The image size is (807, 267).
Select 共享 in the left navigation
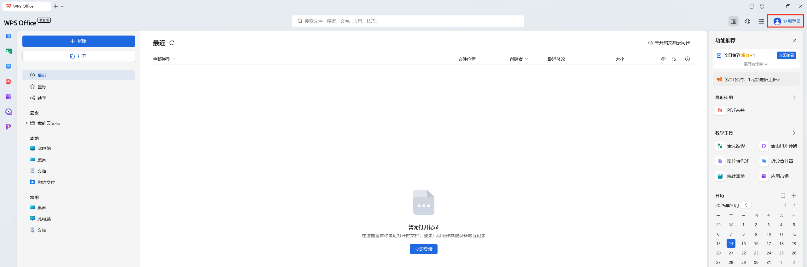tap(42, 98)
